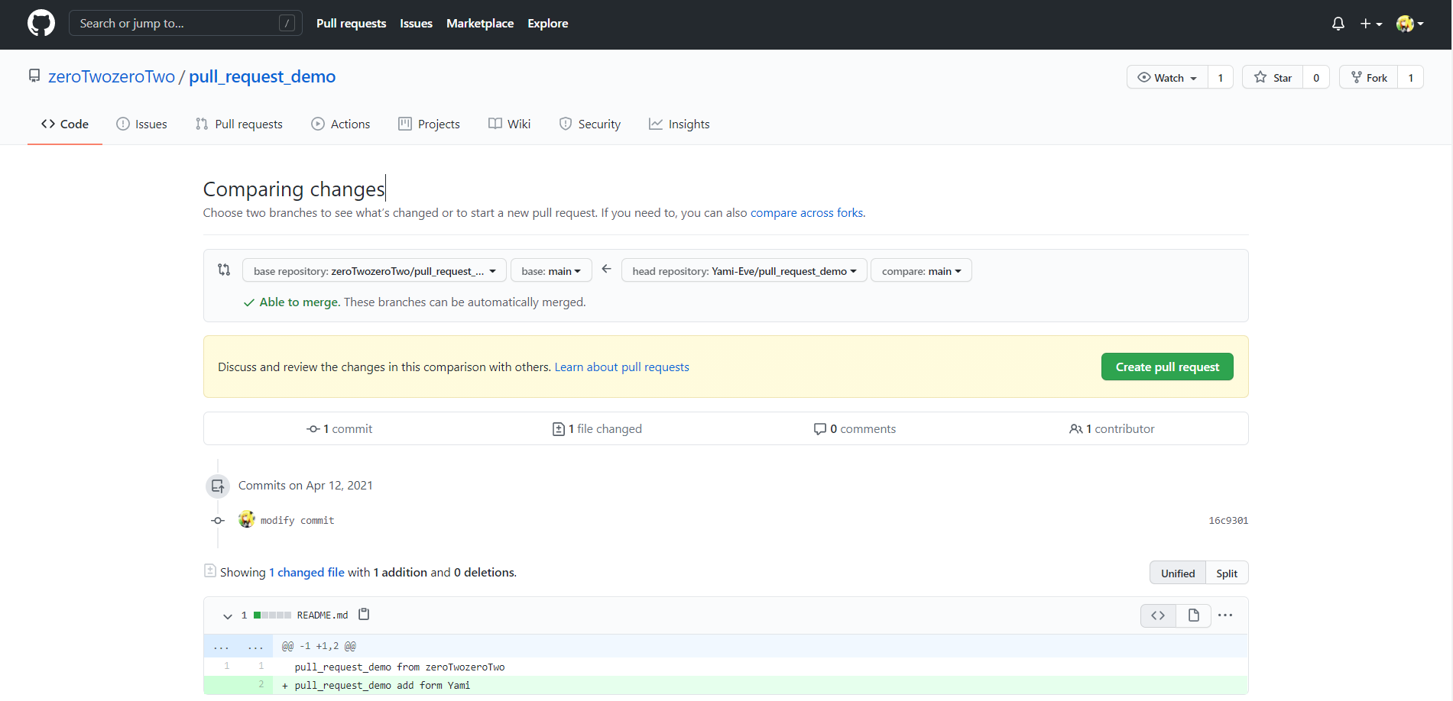Open zeroTwozeroTwo owner profile link
Screen dimensions: 1453x701
point(112,76)
